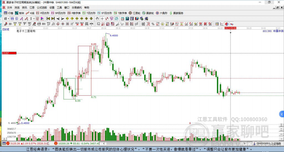The image size is (284, 152).
Task: Jump to first bar with skip-start icon
Action: pyautogui.click(x=48, y=19)
